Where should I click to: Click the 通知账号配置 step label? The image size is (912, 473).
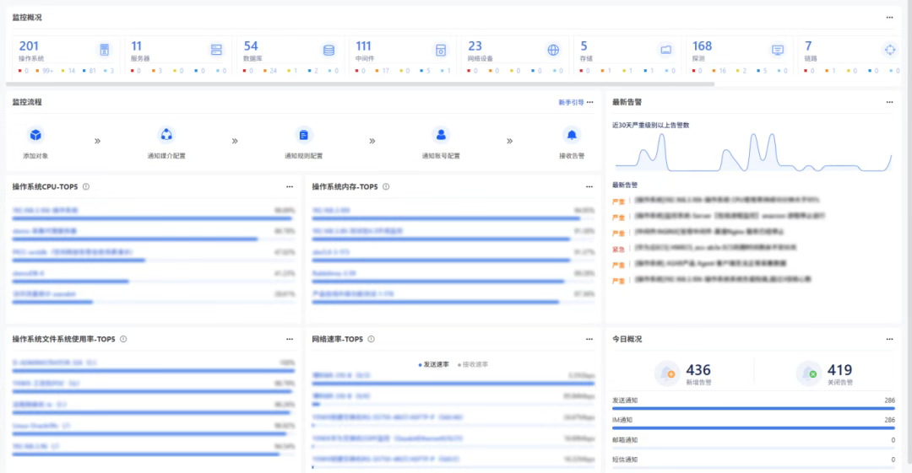click(441, 156)
